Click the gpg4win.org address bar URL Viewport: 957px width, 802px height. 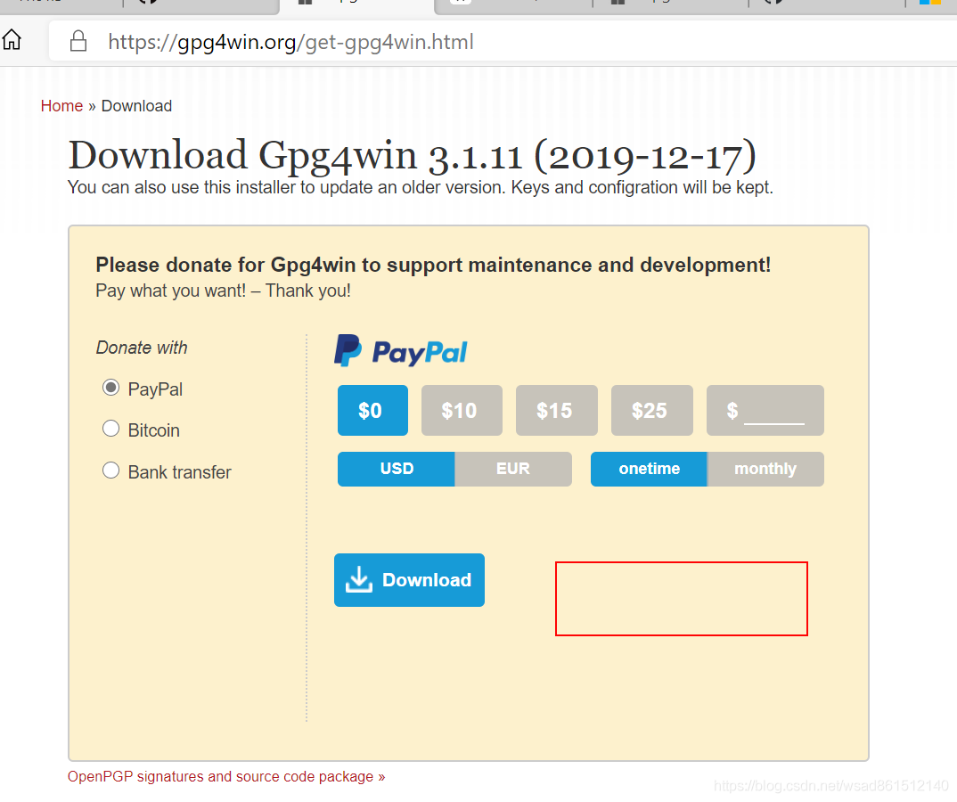pyautogui.click(x=290, y=42)
